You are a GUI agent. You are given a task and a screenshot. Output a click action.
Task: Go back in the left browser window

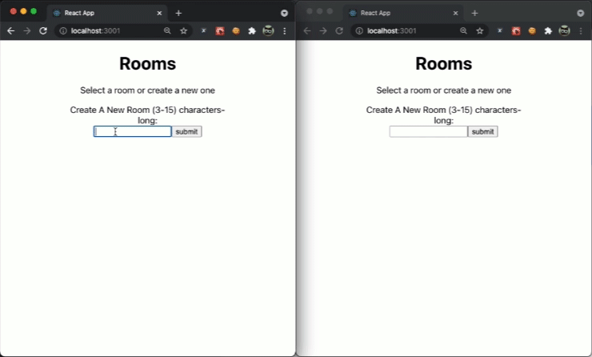(11, 31)
